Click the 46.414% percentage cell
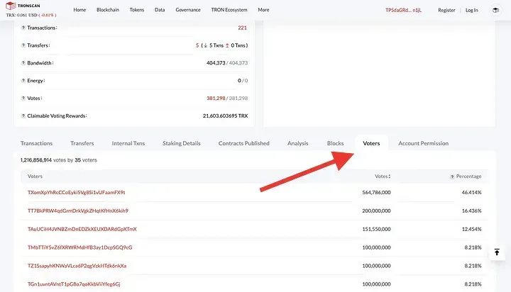The image size is (511, 292). (x=471, y=192)
